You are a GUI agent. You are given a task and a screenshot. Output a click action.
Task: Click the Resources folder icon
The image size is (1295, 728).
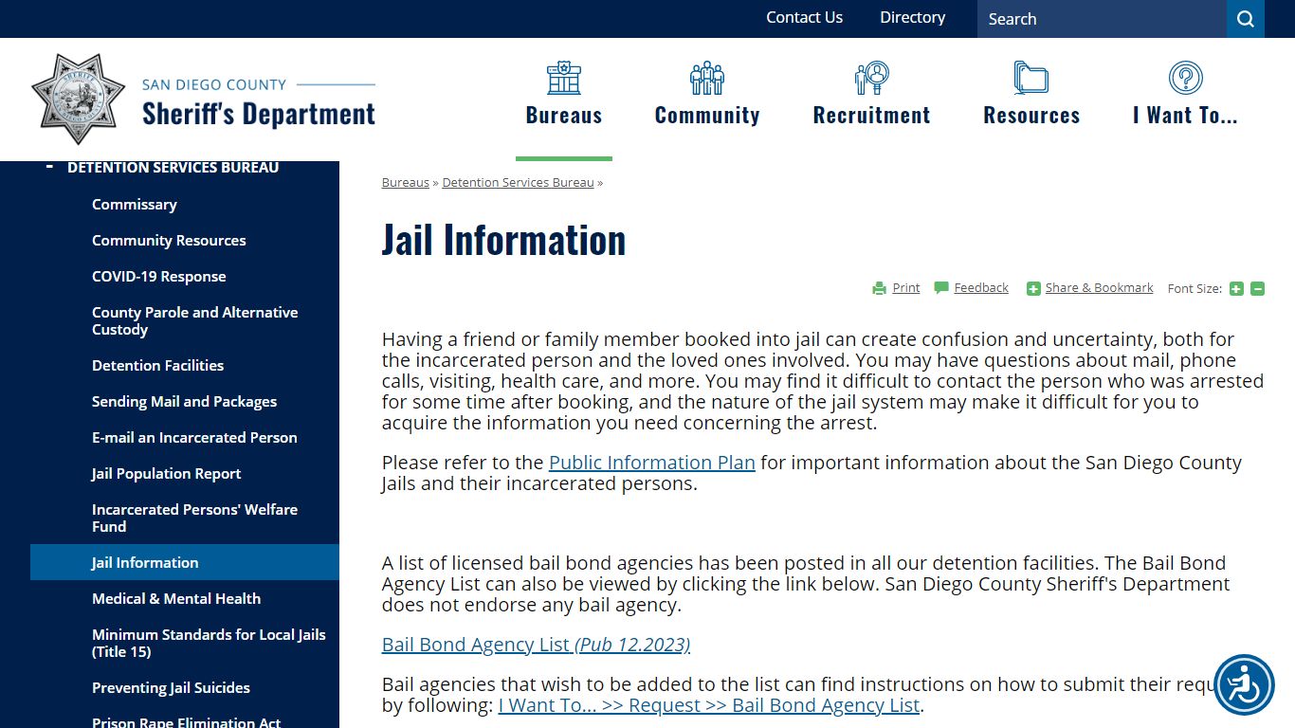[1031, 78]
